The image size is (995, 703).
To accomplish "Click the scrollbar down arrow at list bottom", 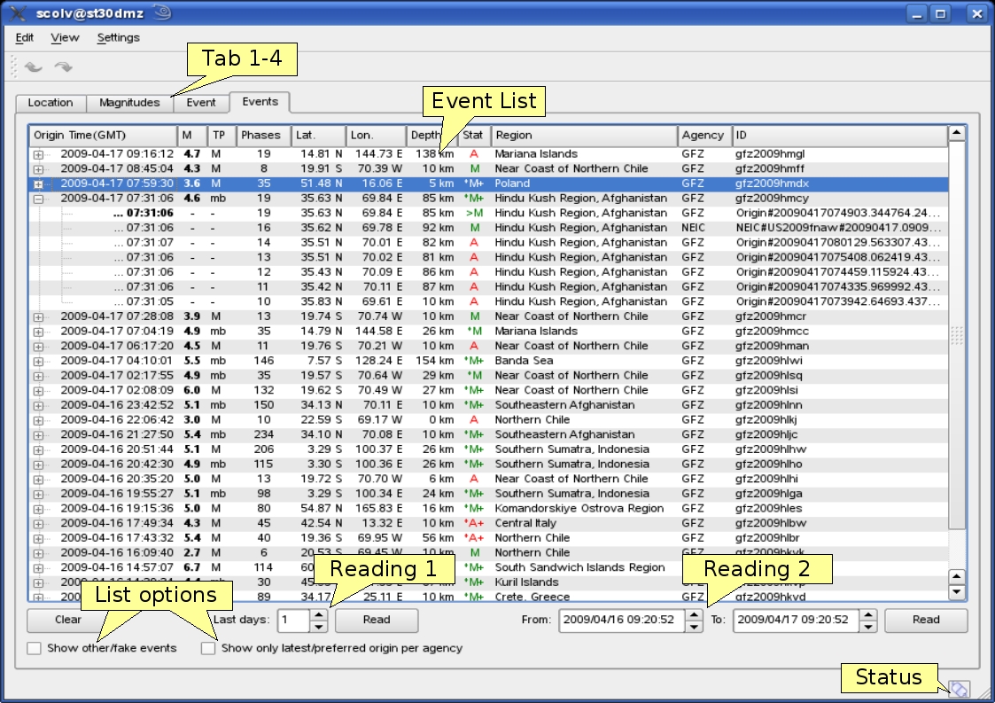I will pos(956,592).
